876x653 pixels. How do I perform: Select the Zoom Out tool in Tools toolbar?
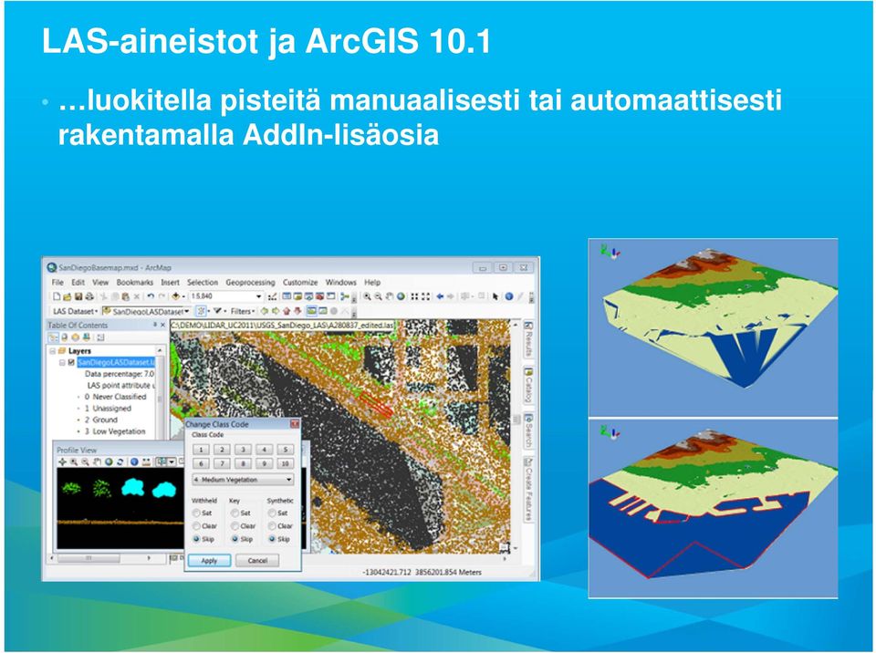[x=378, y=296]
